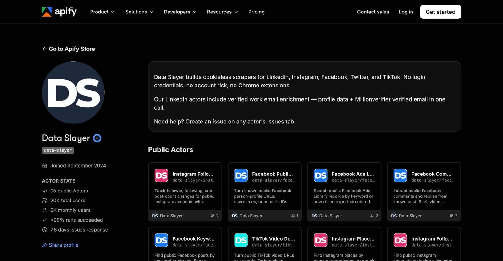Viewport: 503px width, 261px height.
Task: Click the checkmark icon beside runs succeeded
Action: [45, 220]
